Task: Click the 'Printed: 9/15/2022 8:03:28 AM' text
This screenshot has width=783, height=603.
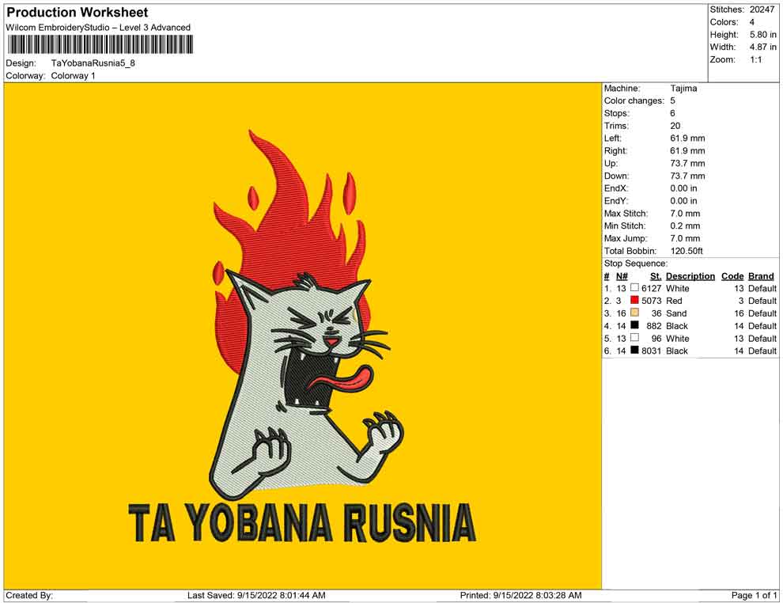Action: click(x=520, y=595)
